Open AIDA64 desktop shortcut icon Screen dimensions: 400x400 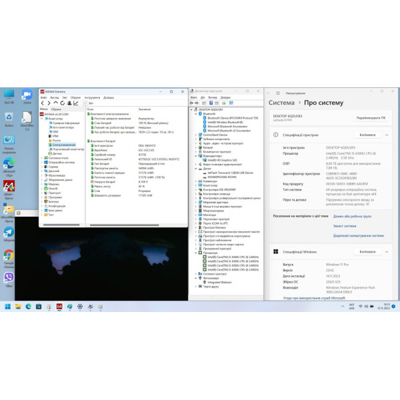[x=9, y=189]
